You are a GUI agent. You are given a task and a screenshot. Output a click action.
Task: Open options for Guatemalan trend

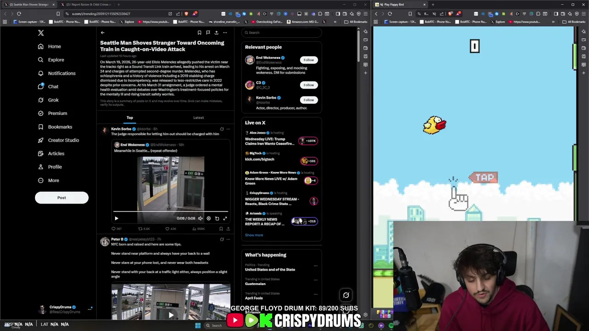pos(316,280)
